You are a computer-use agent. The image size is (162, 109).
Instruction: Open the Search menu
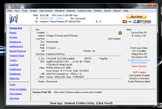(x=107, y=11)
